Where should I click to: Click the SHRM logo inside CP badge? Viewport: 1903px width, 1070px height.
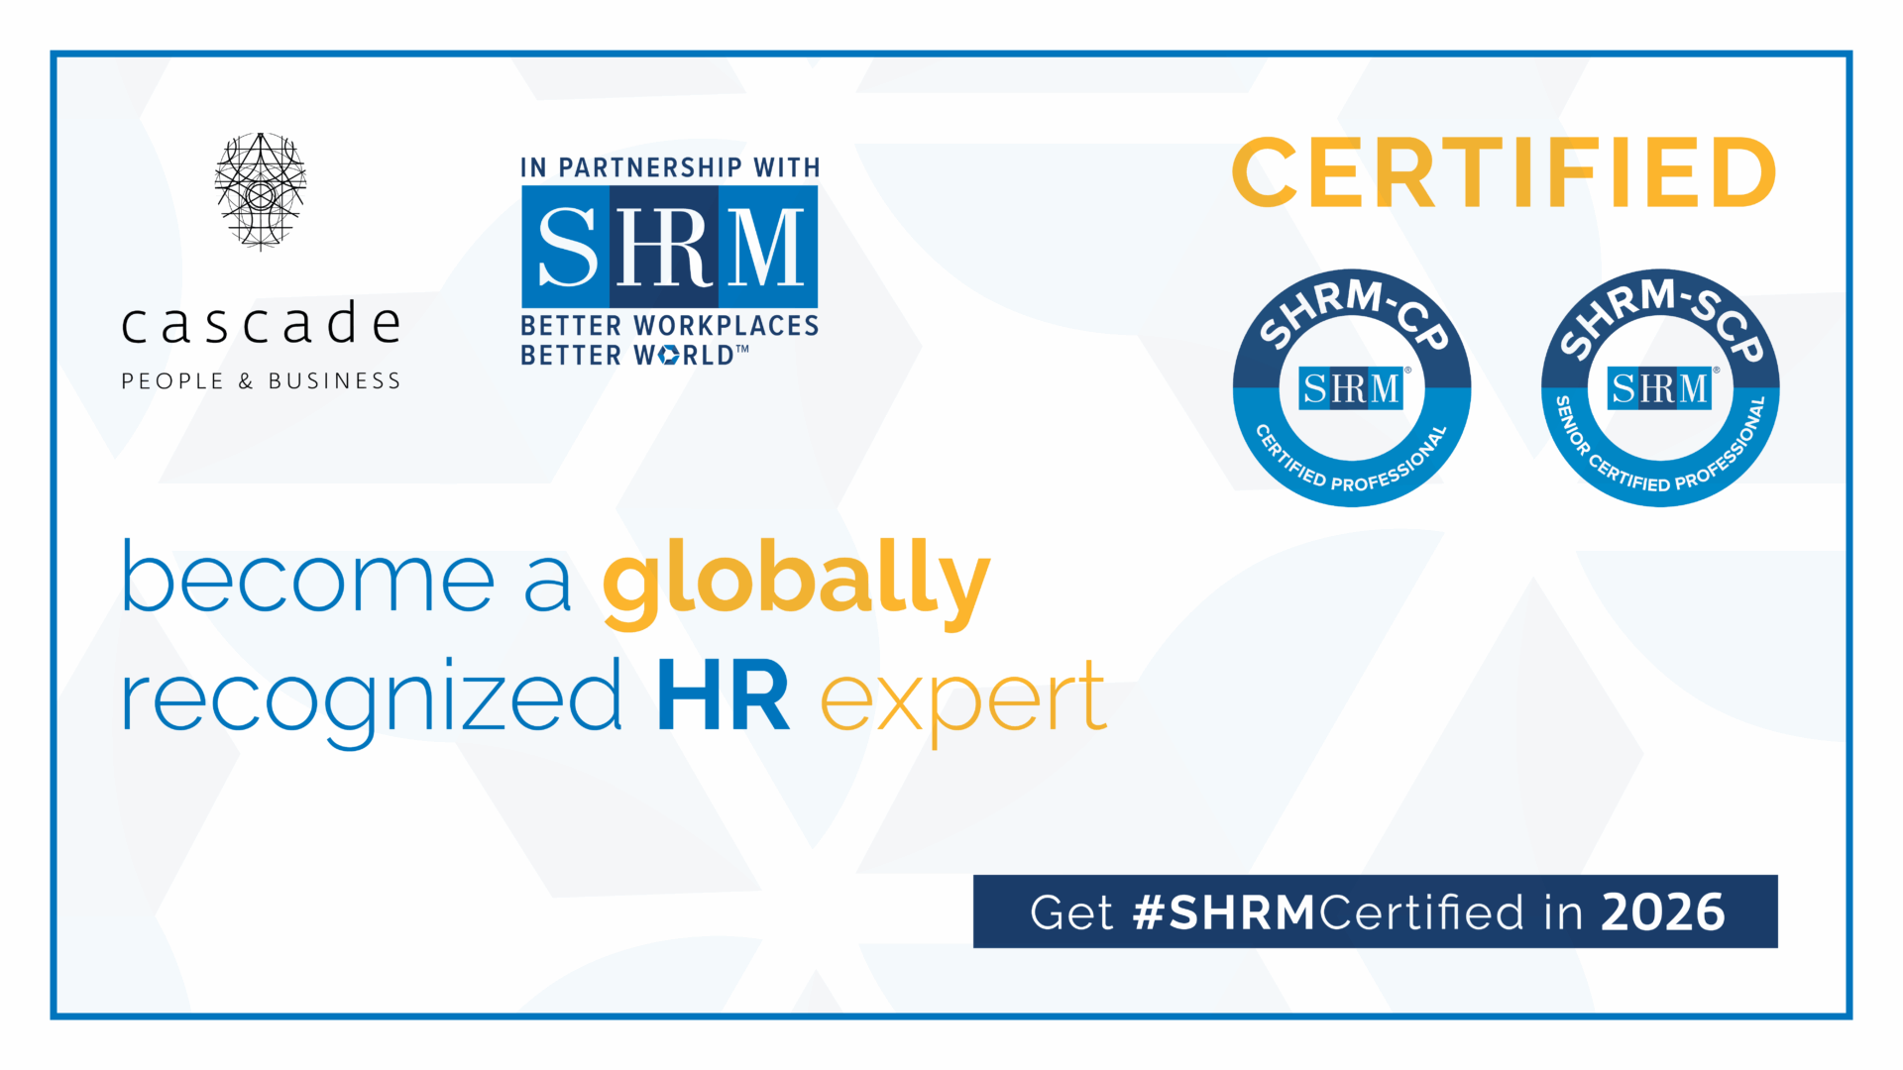[x=1352, y=388]
